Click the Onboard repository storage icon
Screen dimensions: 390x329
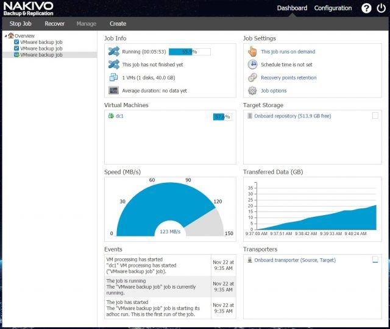250,116
